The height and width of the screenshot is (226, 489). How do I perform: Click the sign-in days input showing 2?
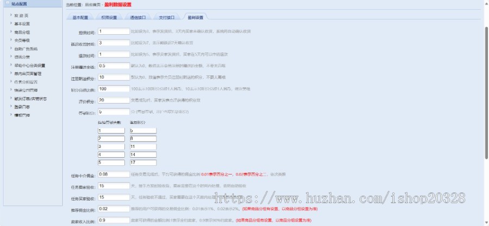click(111, 139)
